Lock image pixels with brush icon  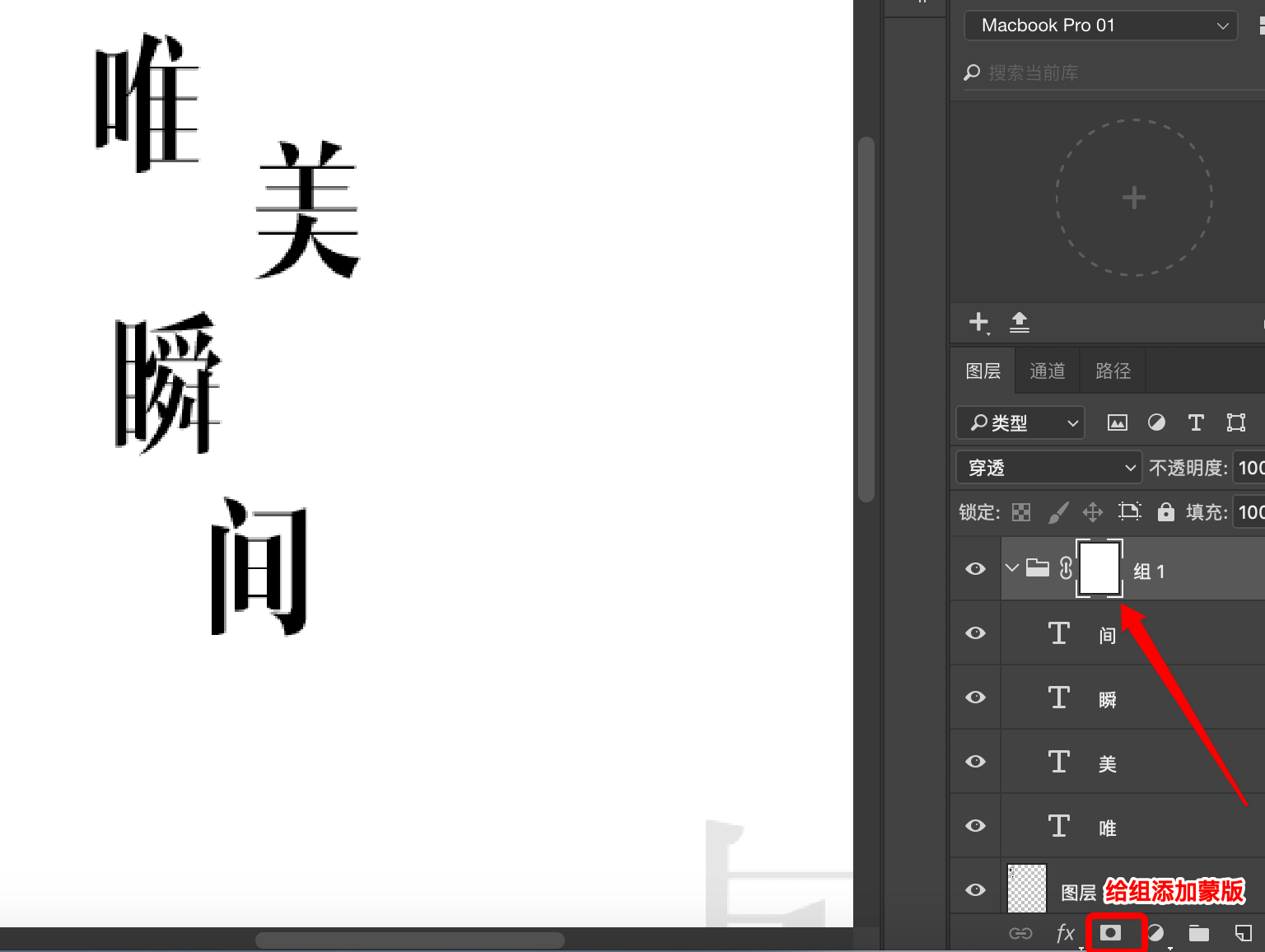tap(1058, 512)
